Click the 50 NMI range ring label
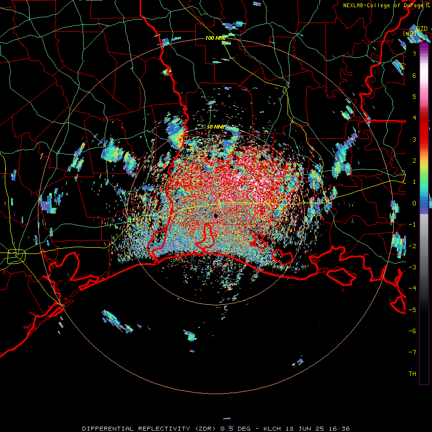Image resolution: width=432 pixels, height=432 pixels. click(216, 127)
